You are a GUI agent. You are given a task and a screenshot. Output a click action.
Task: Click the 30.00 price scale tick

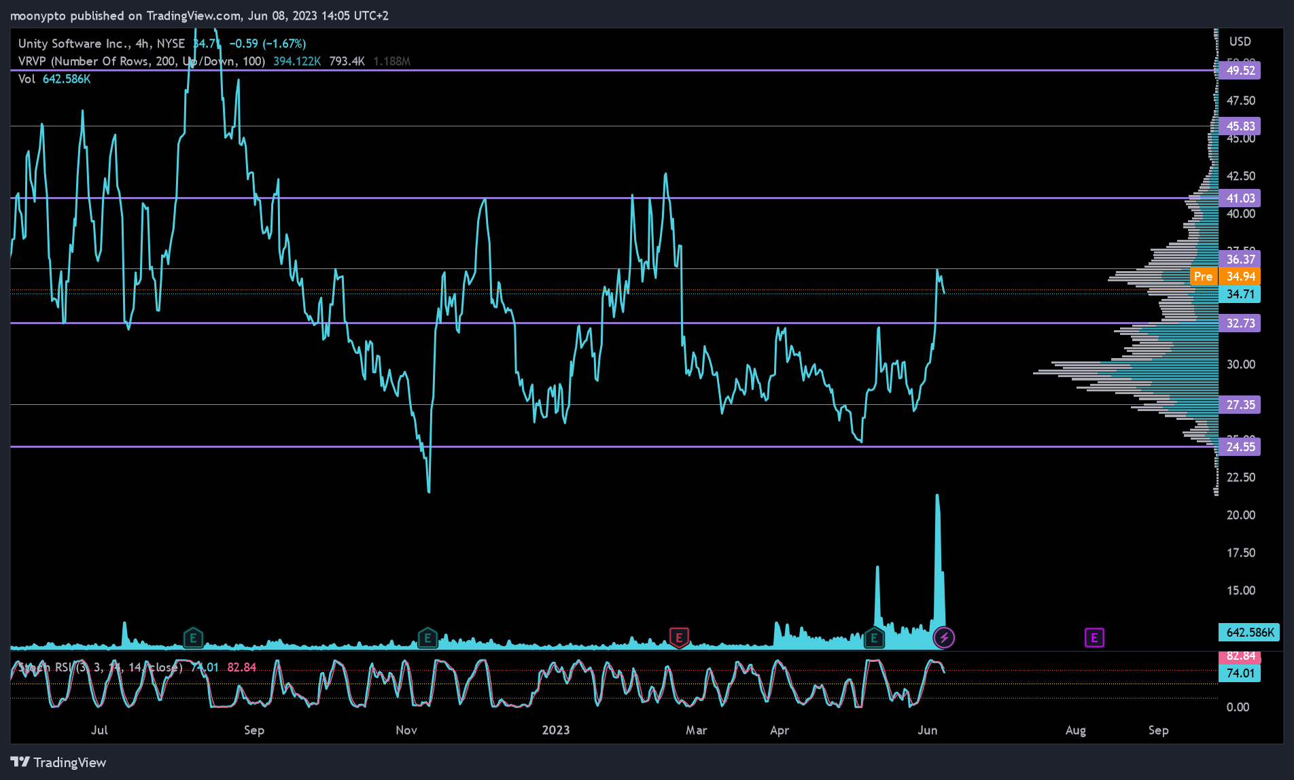[1241, 364]
